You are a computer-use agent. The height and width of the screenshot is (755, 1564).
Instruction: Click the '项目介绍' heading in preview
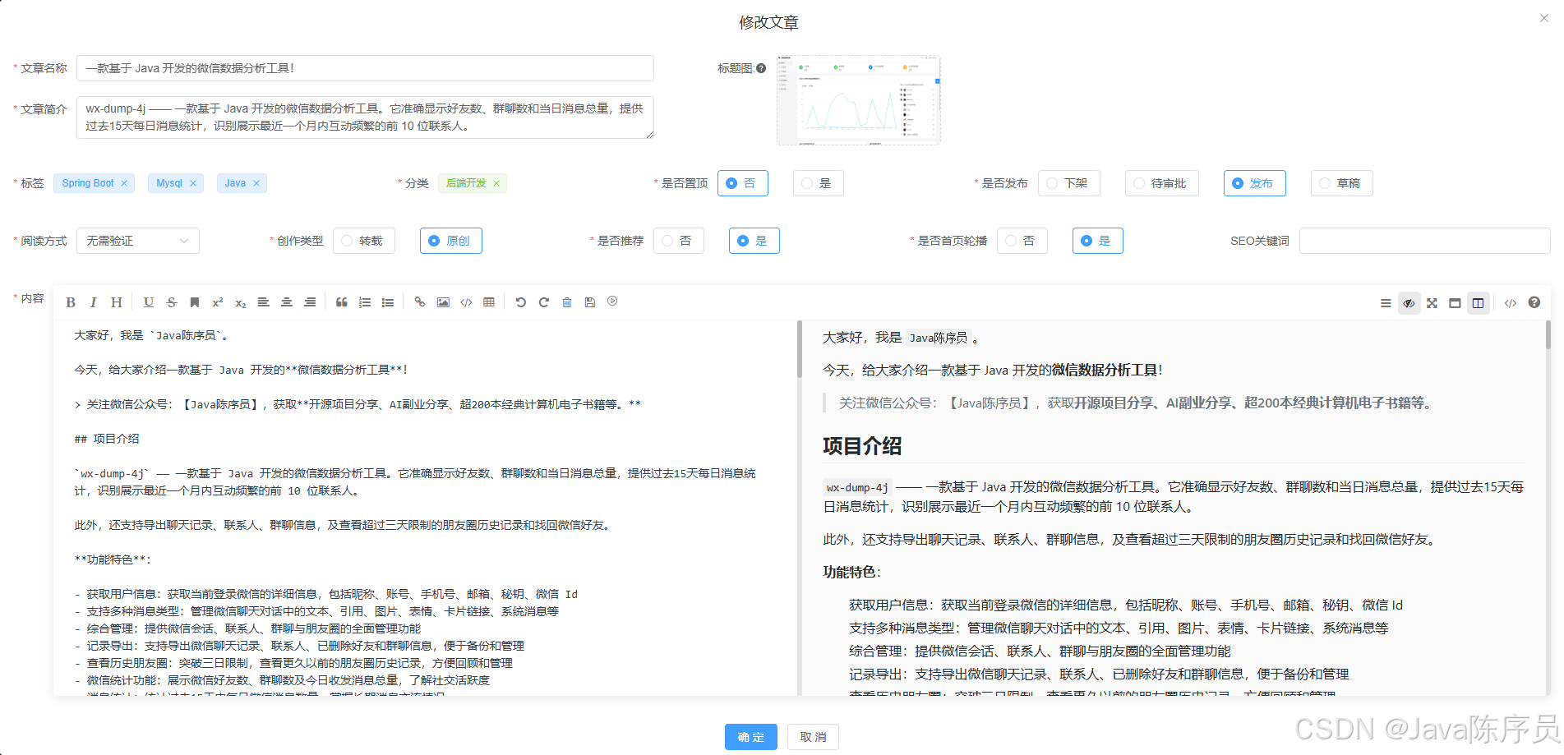[862, 446]
